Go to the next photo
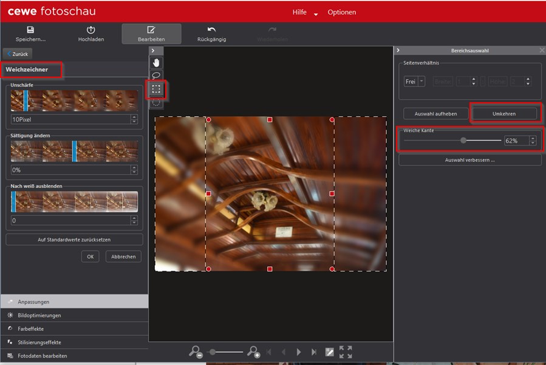The height and width of the screenshot is (365, 546). [x=298, y=352]
